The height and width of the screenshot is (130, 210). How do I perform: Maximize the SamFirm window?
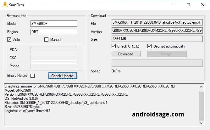coord(188,5)
